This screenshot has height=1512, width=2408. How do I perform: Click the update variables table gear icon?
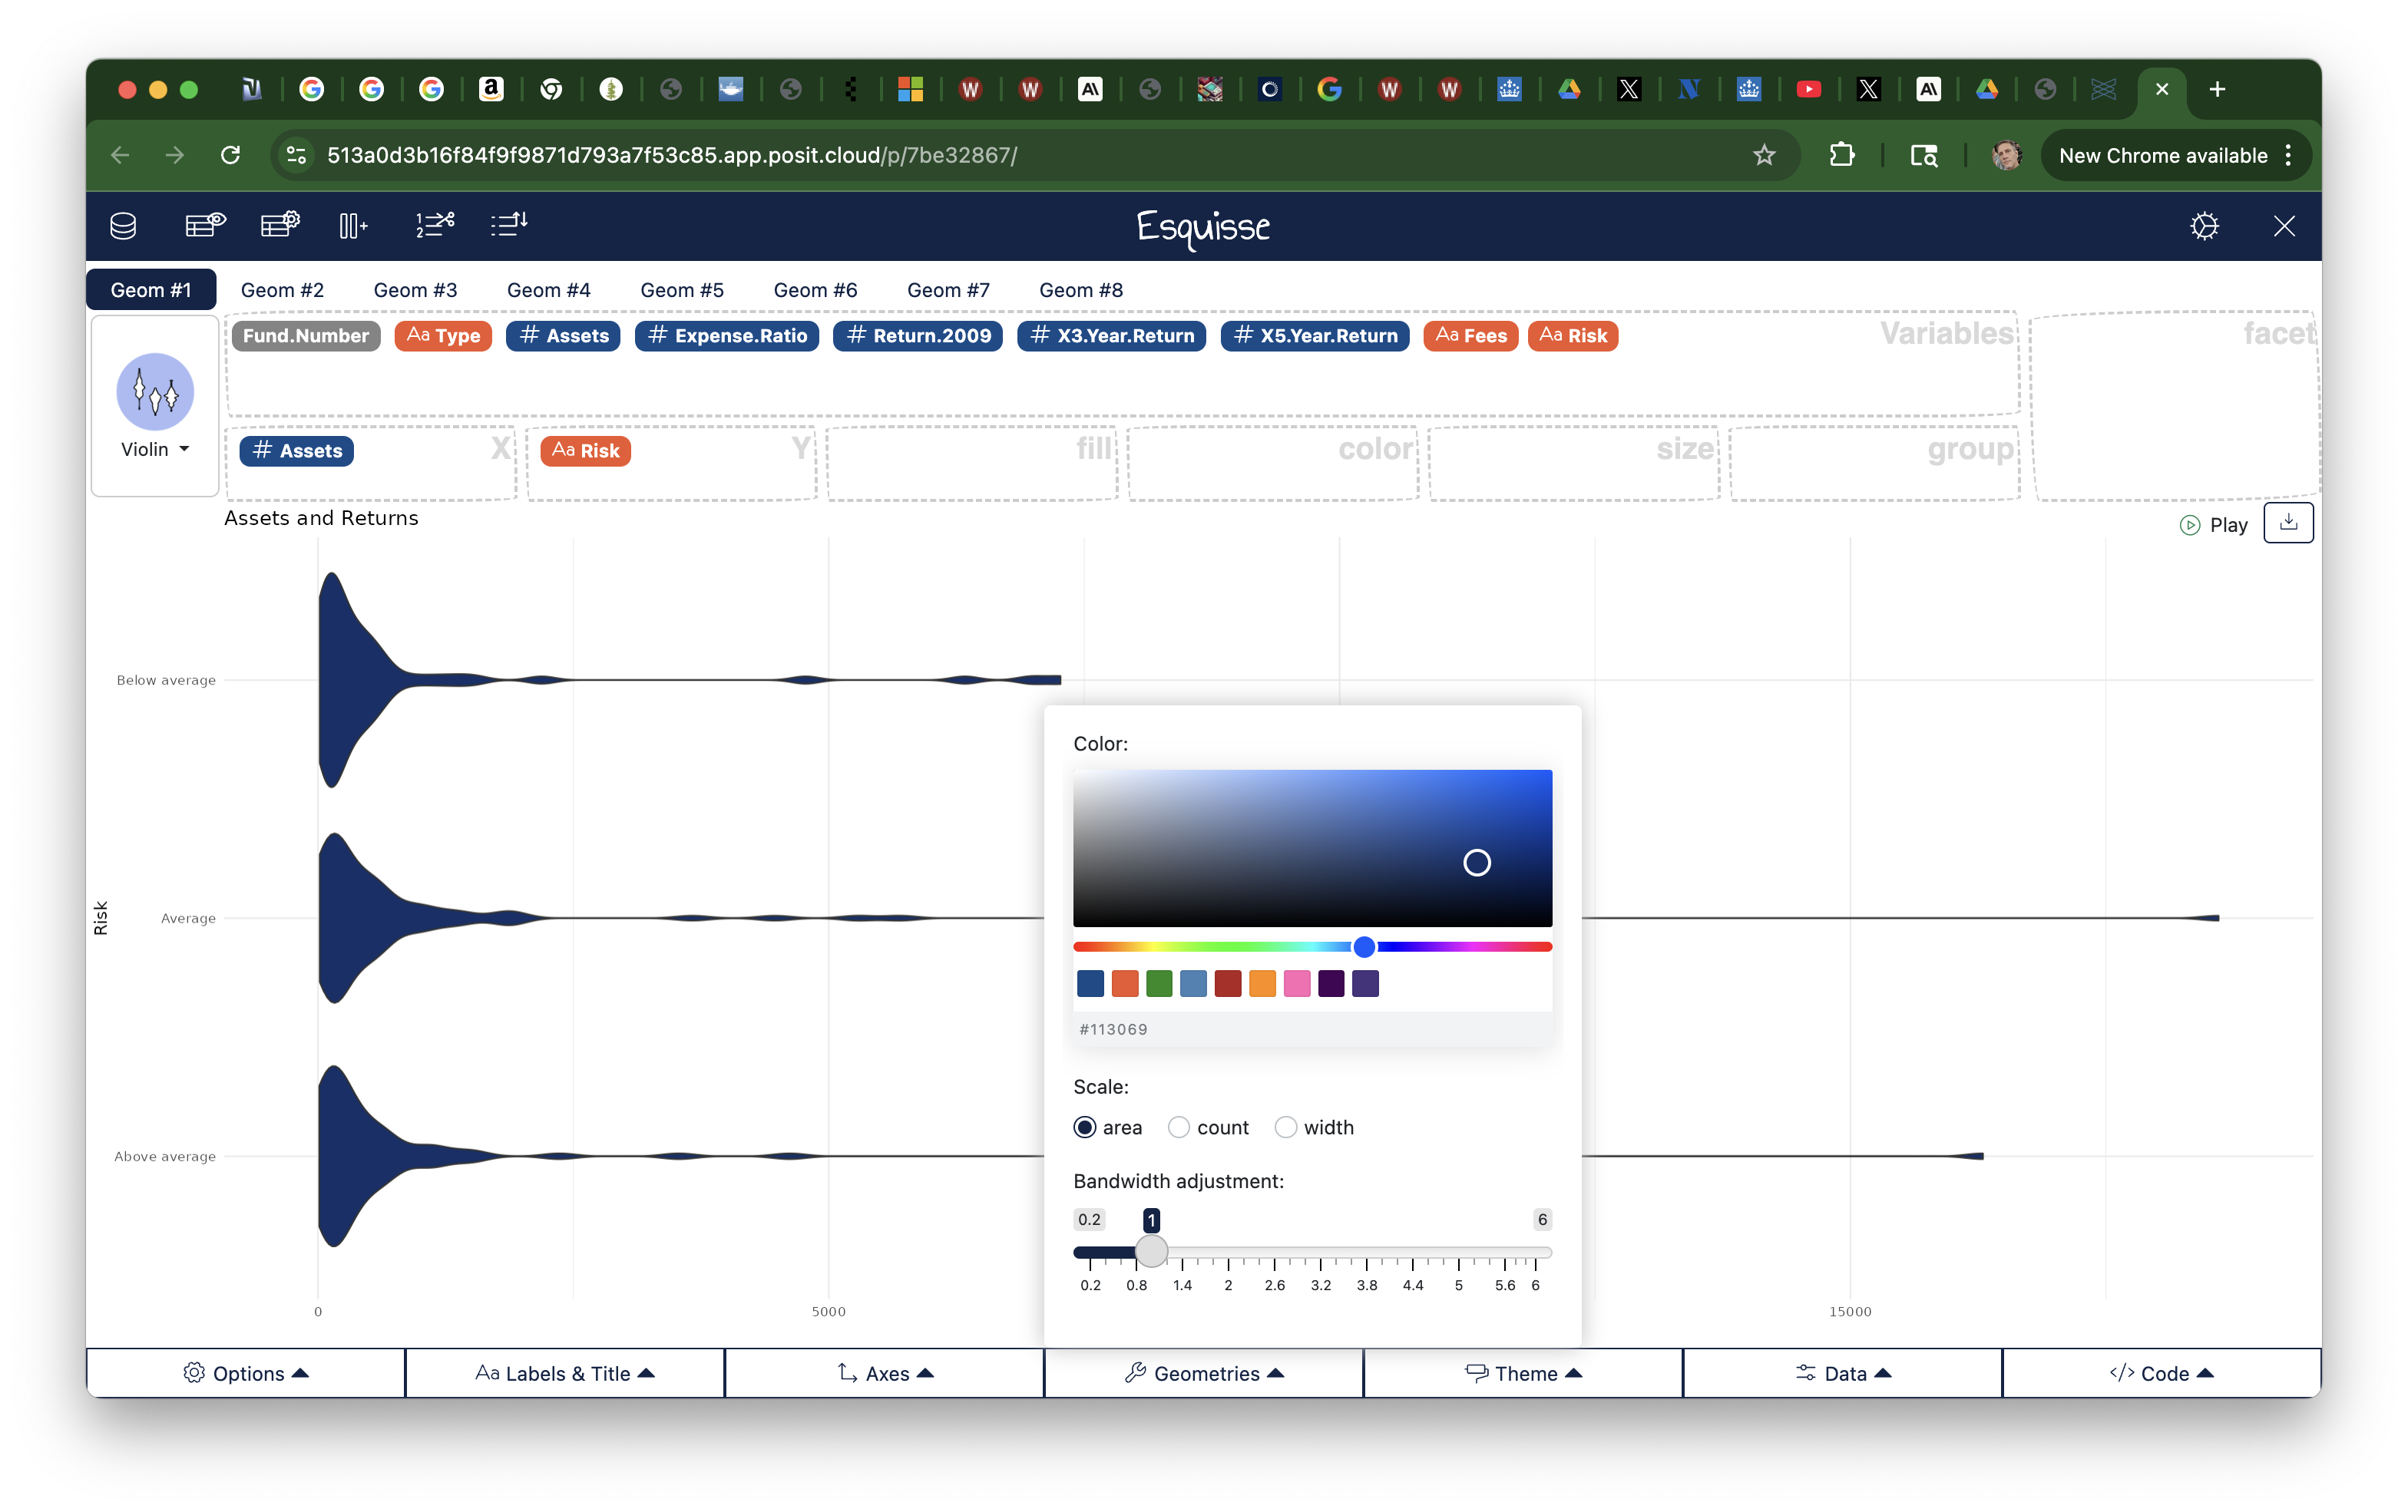coord(280,225)
